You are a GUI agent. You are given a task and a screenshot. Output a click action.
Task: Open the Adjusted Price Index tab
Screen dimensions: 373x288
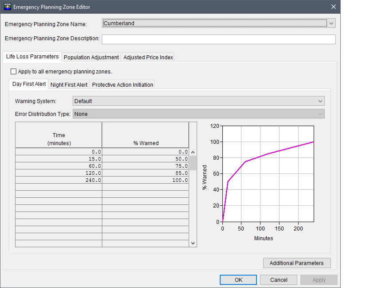tap(148, 58)
